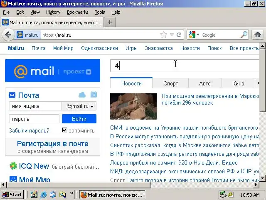The height and width of the screenshot is (200, 266).
Task: Open Почта link in top navigation
Action: point(39,48)
